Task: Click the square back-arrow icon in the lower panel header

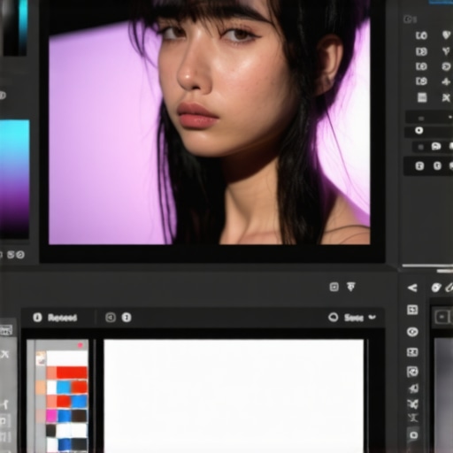Action: click(111, 318)
